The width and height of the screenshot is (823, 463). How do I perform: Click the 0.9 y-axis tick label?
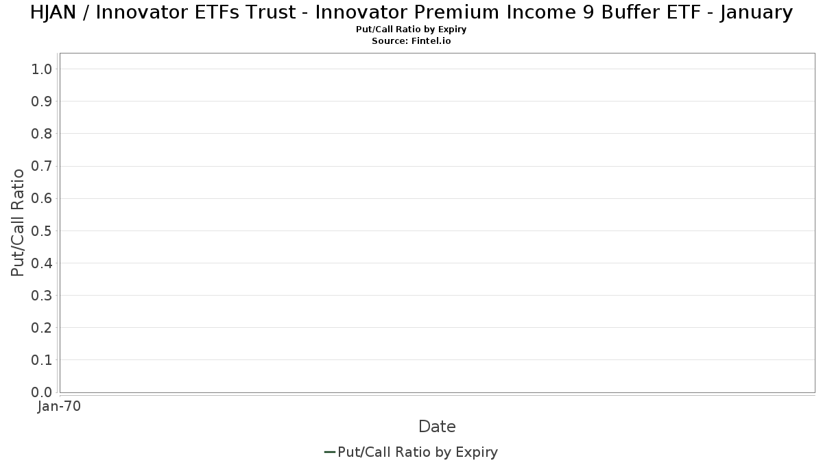pyautogui.click(x=43, y=101)
